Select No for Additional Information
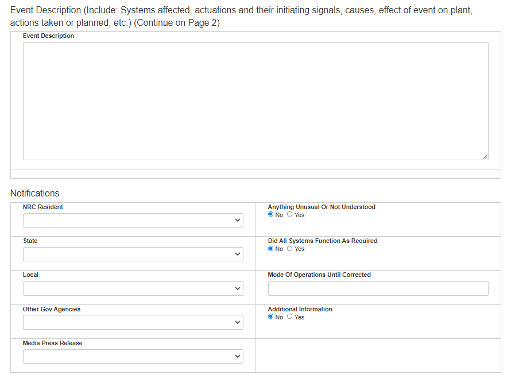The image size is (511, 382). pyautogui.click(x=271, y=317)
